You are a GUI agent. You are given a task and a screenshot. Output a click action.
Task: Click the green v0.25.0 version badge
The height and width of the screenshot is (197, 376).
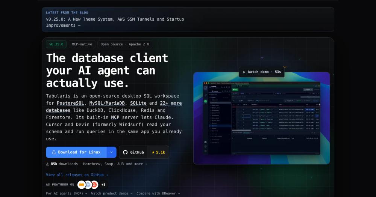coord(56,44)
